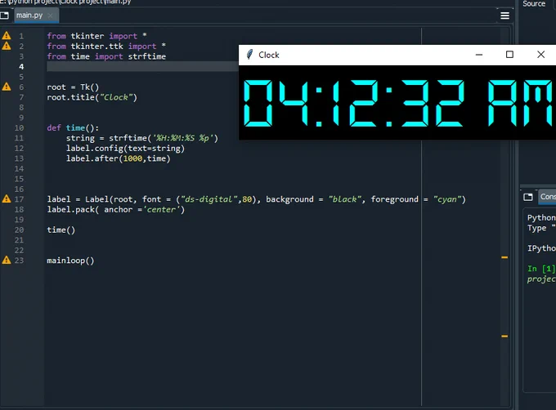Click the "ds-digital" font string
This screenshot has height=410, width=556.
click(208, 199)
